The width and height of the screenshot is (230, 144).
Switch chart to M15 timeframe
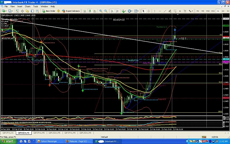208,11
